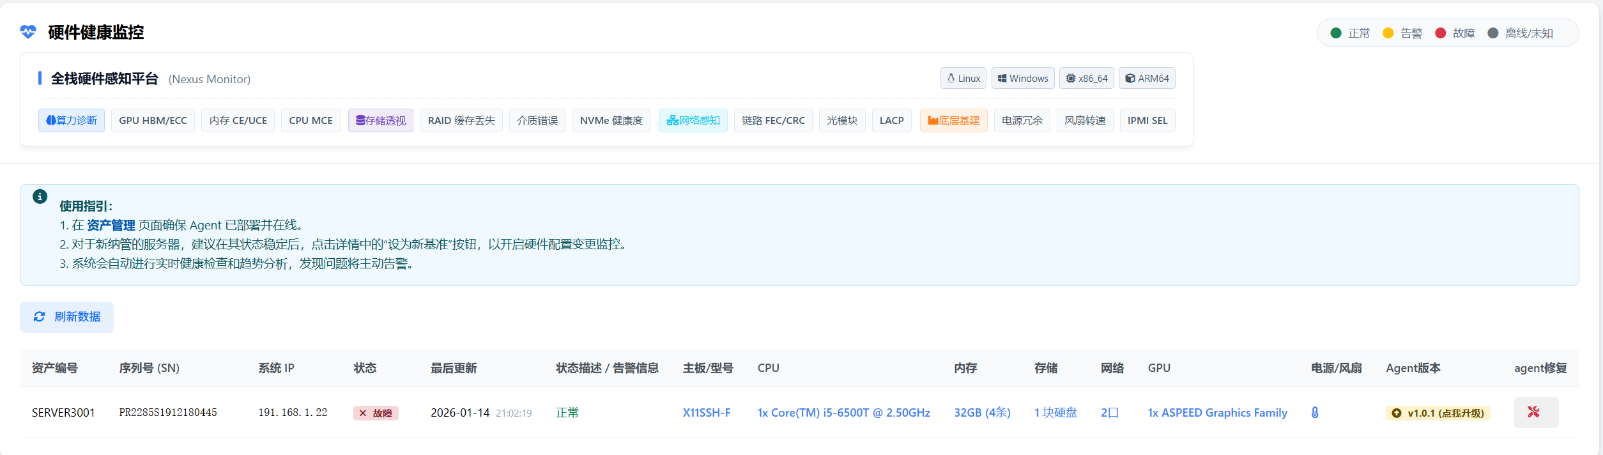Select the 存储透视 category tag

point(381,121)
